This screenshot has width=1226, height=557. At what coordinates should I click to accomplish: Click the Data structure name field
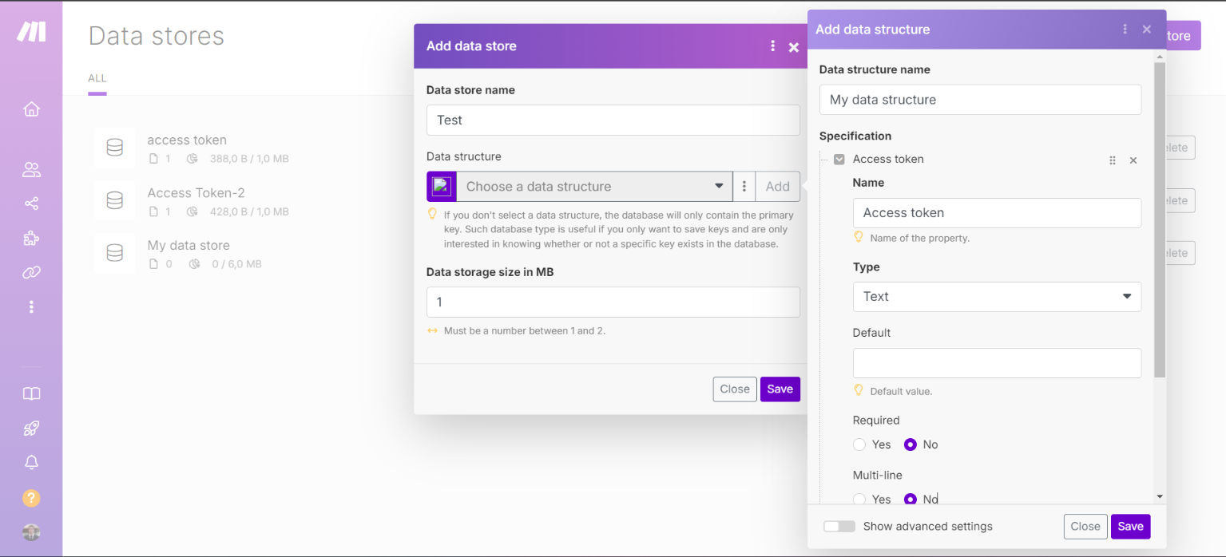[980, 100]
